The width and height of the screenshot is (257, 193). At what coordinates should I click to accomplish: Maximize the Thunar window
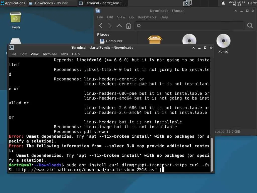[247, 11]
